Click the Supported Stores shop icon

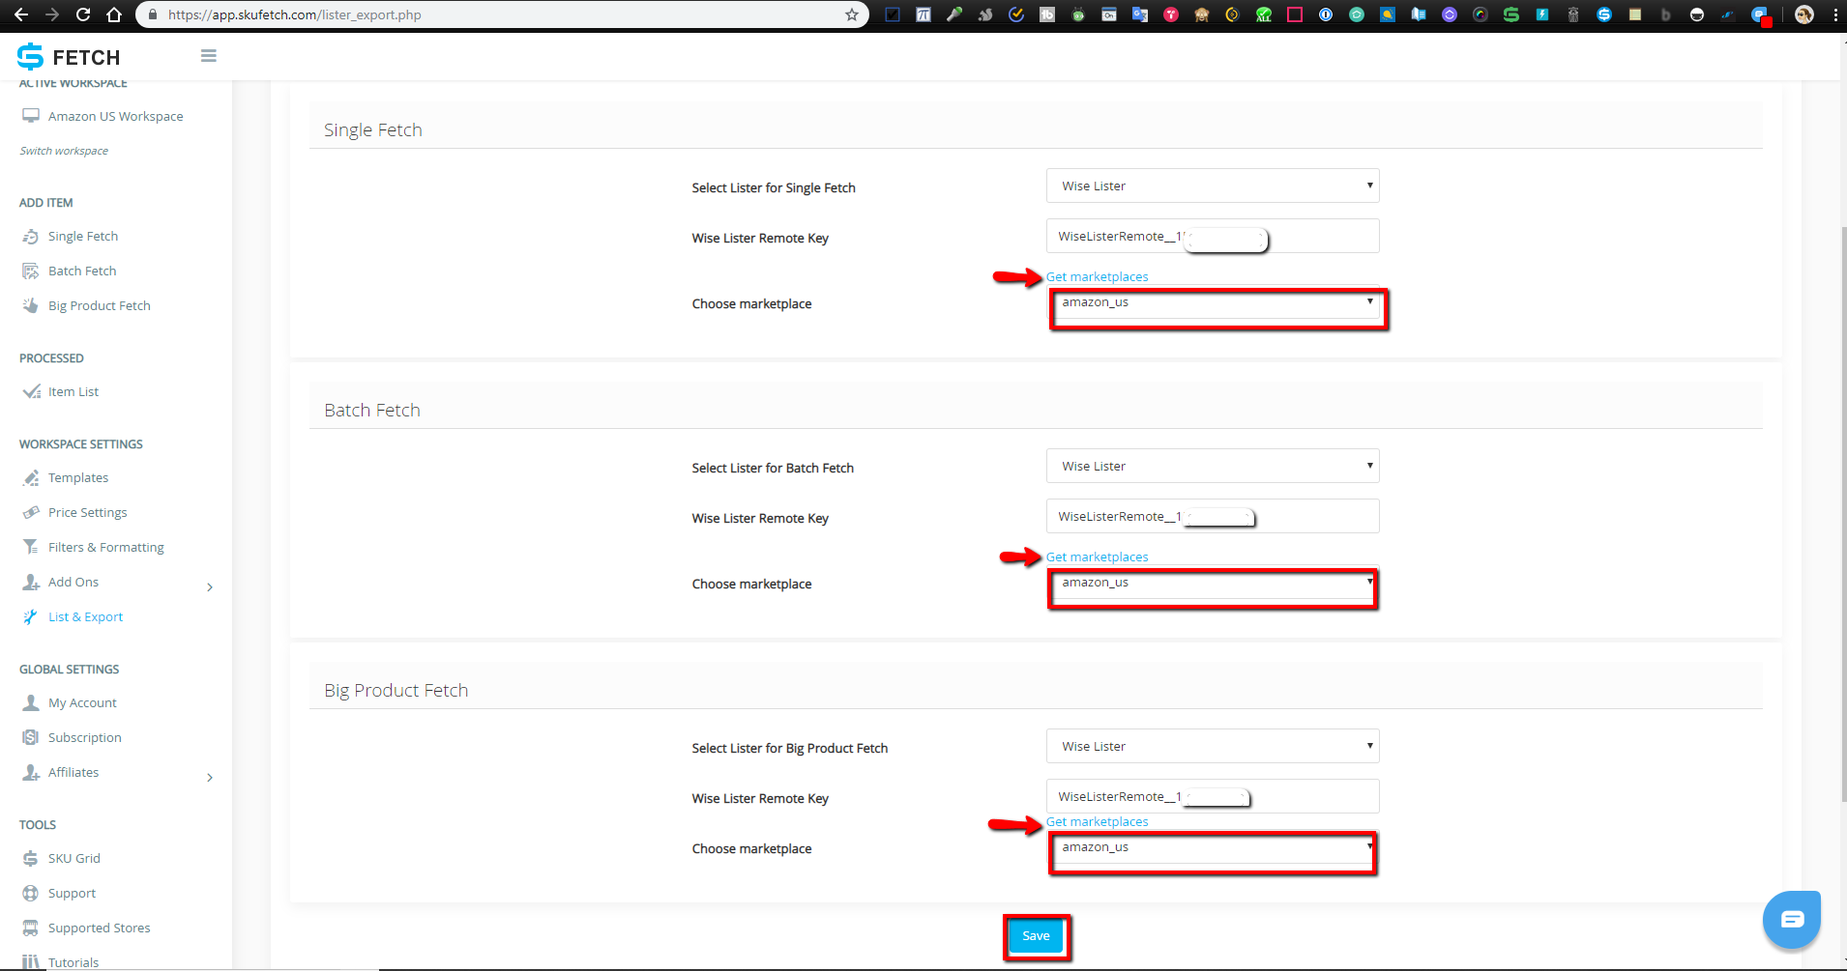tap(31, 928)
